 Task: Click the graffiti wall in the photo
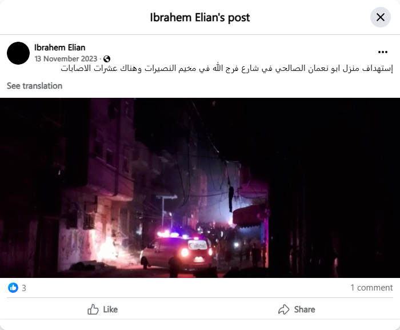pyautogui.click(x=75, y=246)
